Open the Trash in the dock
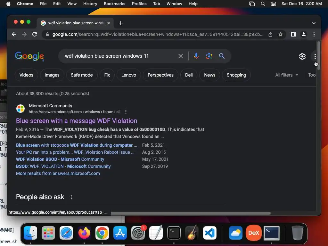328x246 pixels. tap(297, 233)
